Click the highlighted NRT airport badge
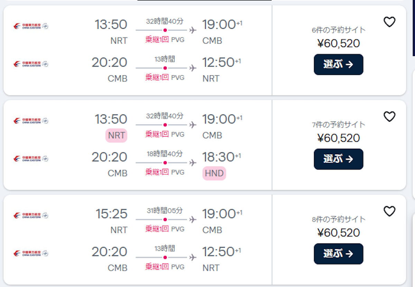This screenshot has height=287, width=415. (116, 135)
